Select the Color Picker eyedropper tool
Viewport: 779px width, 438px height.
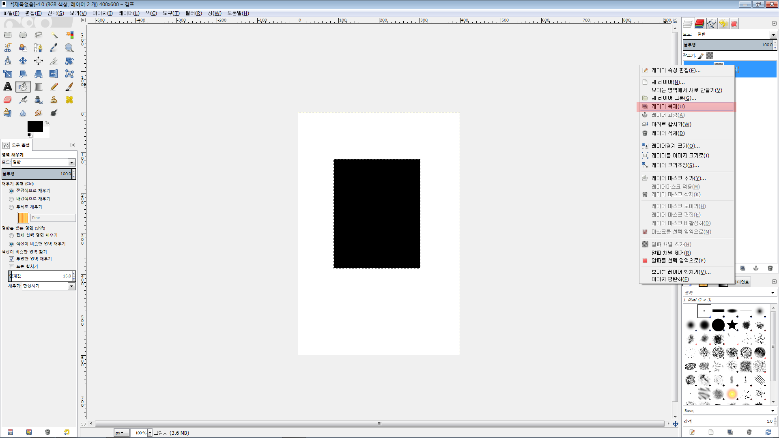(54, 48)
